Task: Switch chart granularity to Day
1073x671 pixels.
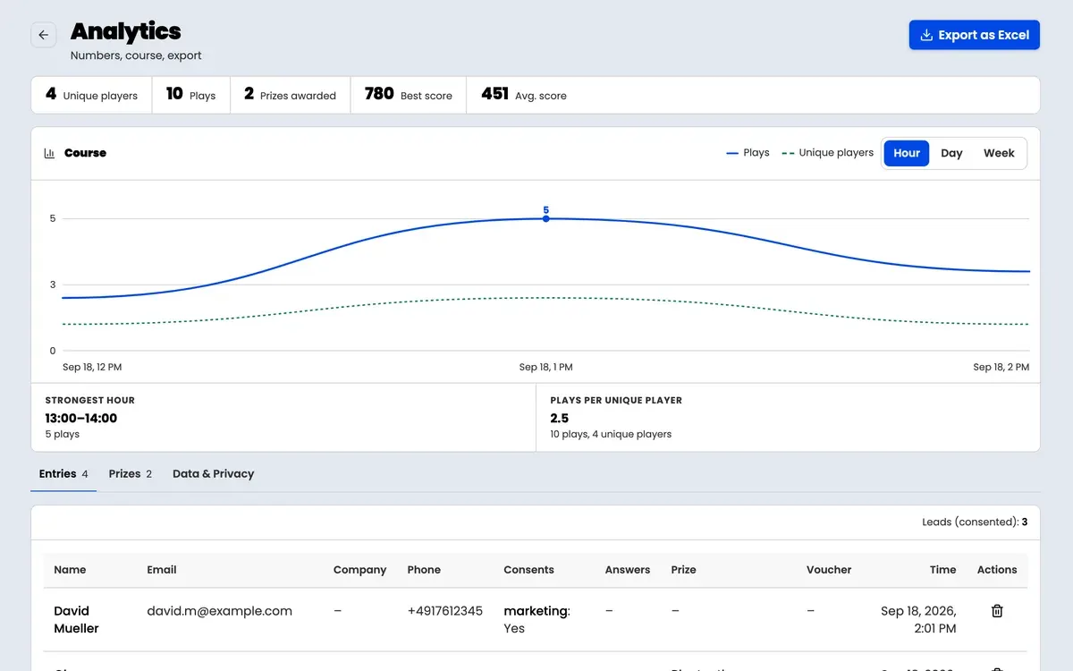Action: point(951,153)
